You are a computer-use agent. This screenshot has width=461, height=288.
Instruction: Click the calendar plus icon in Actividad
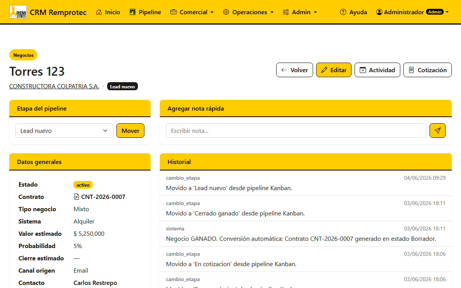coord(363,70)
